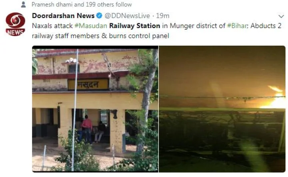This screenshot has height=177, width=288.
Task: Open the #Bihar hashtag link
Action: [238, 26]
